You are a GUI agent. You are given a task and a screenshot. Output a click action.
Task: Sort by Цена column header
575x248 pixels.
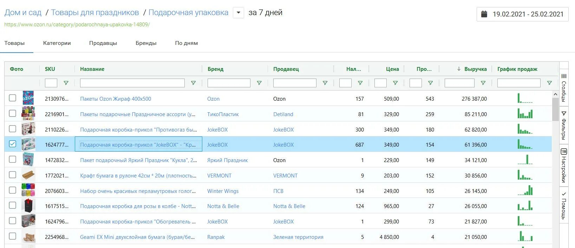coord(392,69)
